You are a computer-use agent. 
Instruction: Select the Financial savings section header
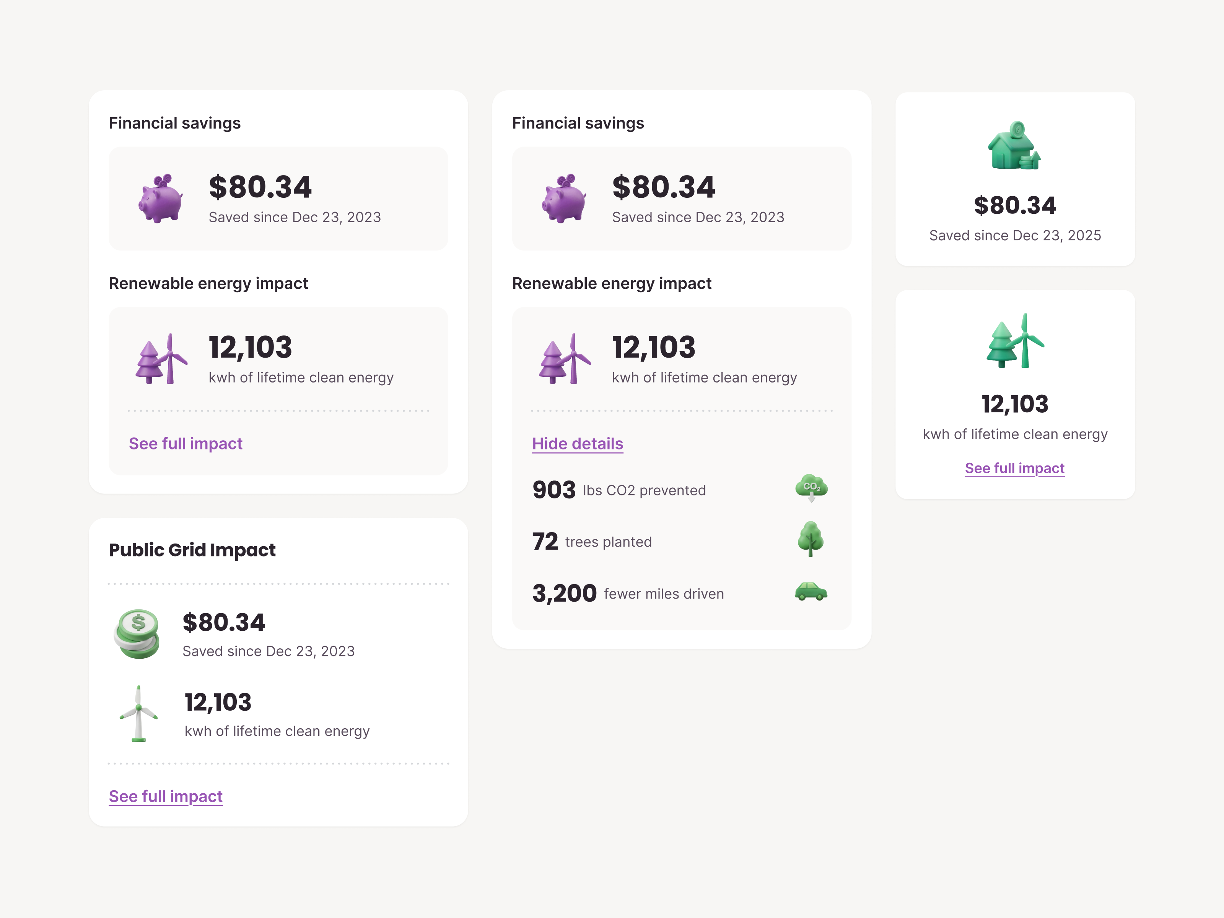[174, 123]
